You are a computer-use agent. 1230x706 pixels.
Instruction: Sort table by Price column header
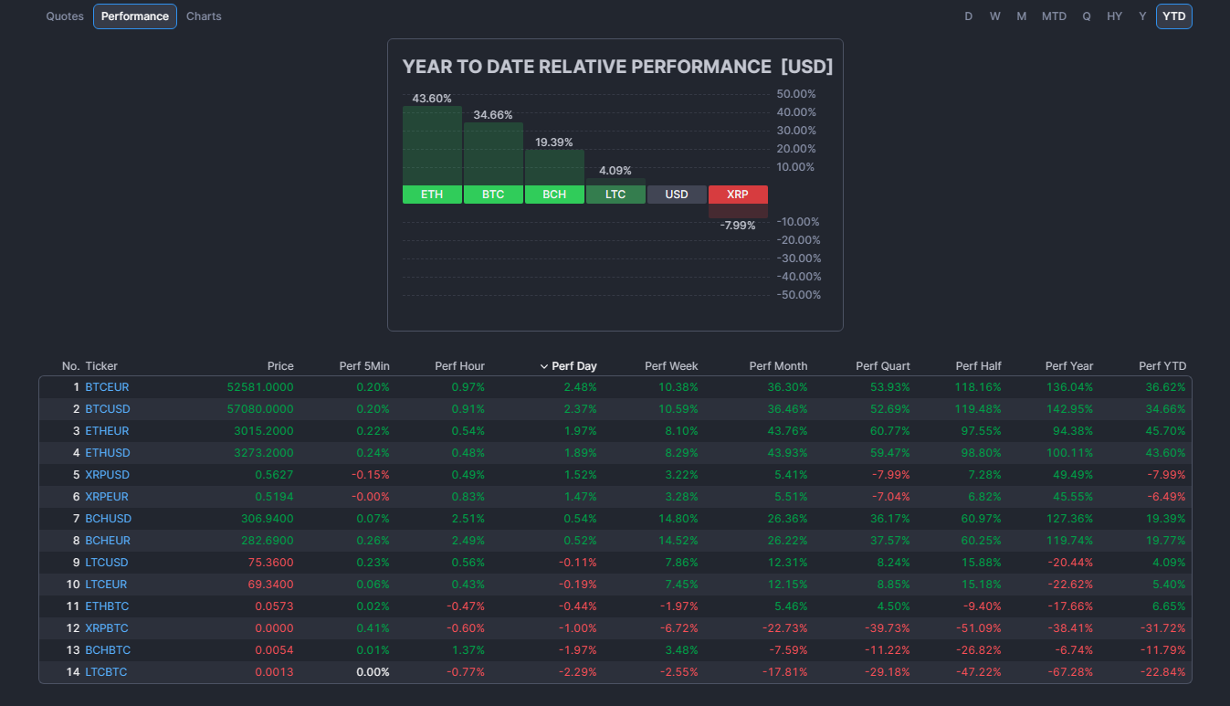tap(280, 366)
